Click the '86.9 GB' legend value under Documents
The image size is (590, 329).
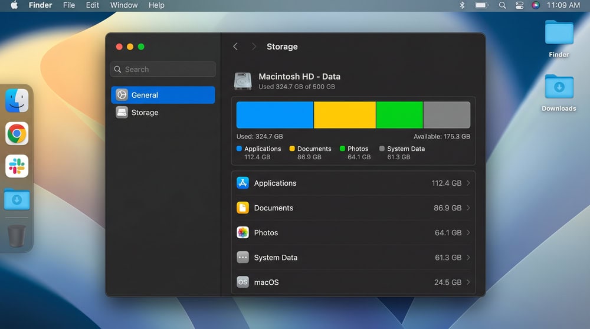coord(309,157)
